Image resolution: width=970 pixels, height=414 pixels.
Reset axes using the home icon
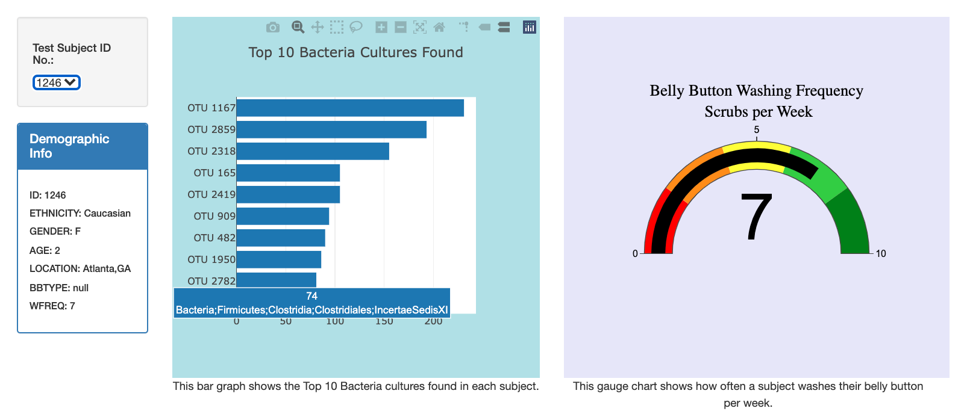(x=440, y=26)
